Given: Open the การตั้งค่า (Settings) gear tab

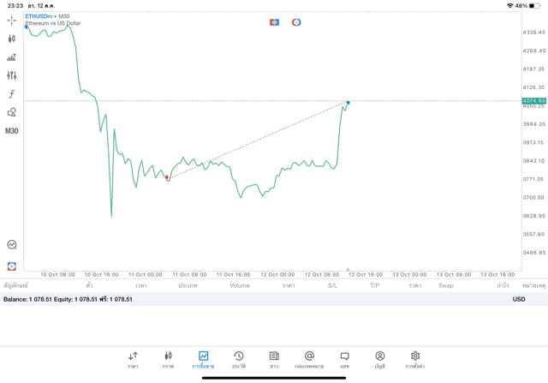Looking at the screenshot, I should (415, 359).
